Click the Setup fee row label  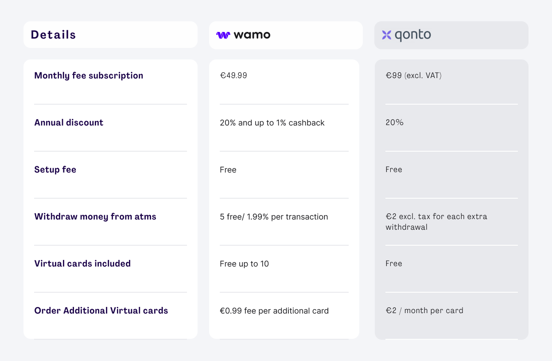pos(55,169)
